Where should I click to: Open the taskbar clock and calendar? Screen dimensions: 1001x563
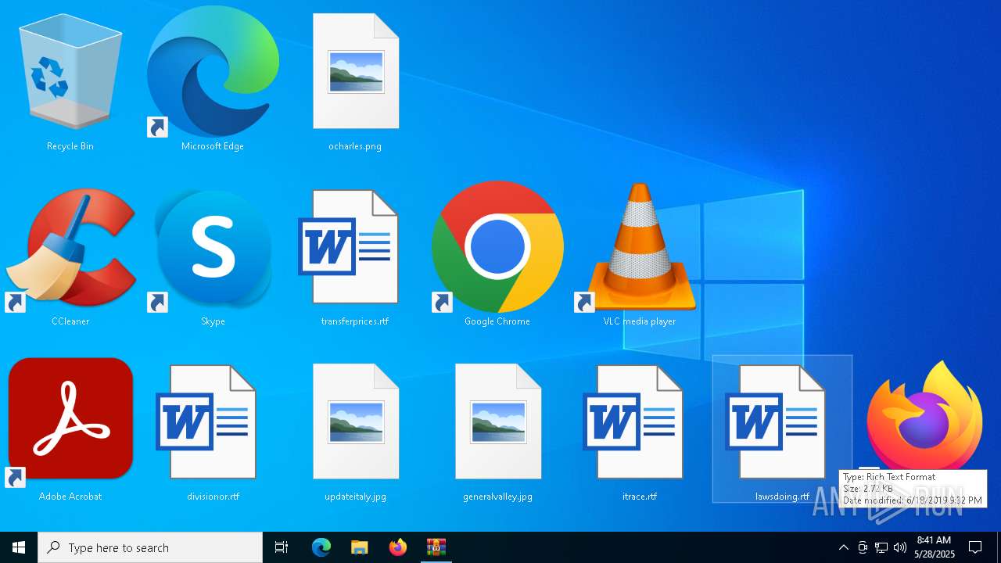[935, 547]
